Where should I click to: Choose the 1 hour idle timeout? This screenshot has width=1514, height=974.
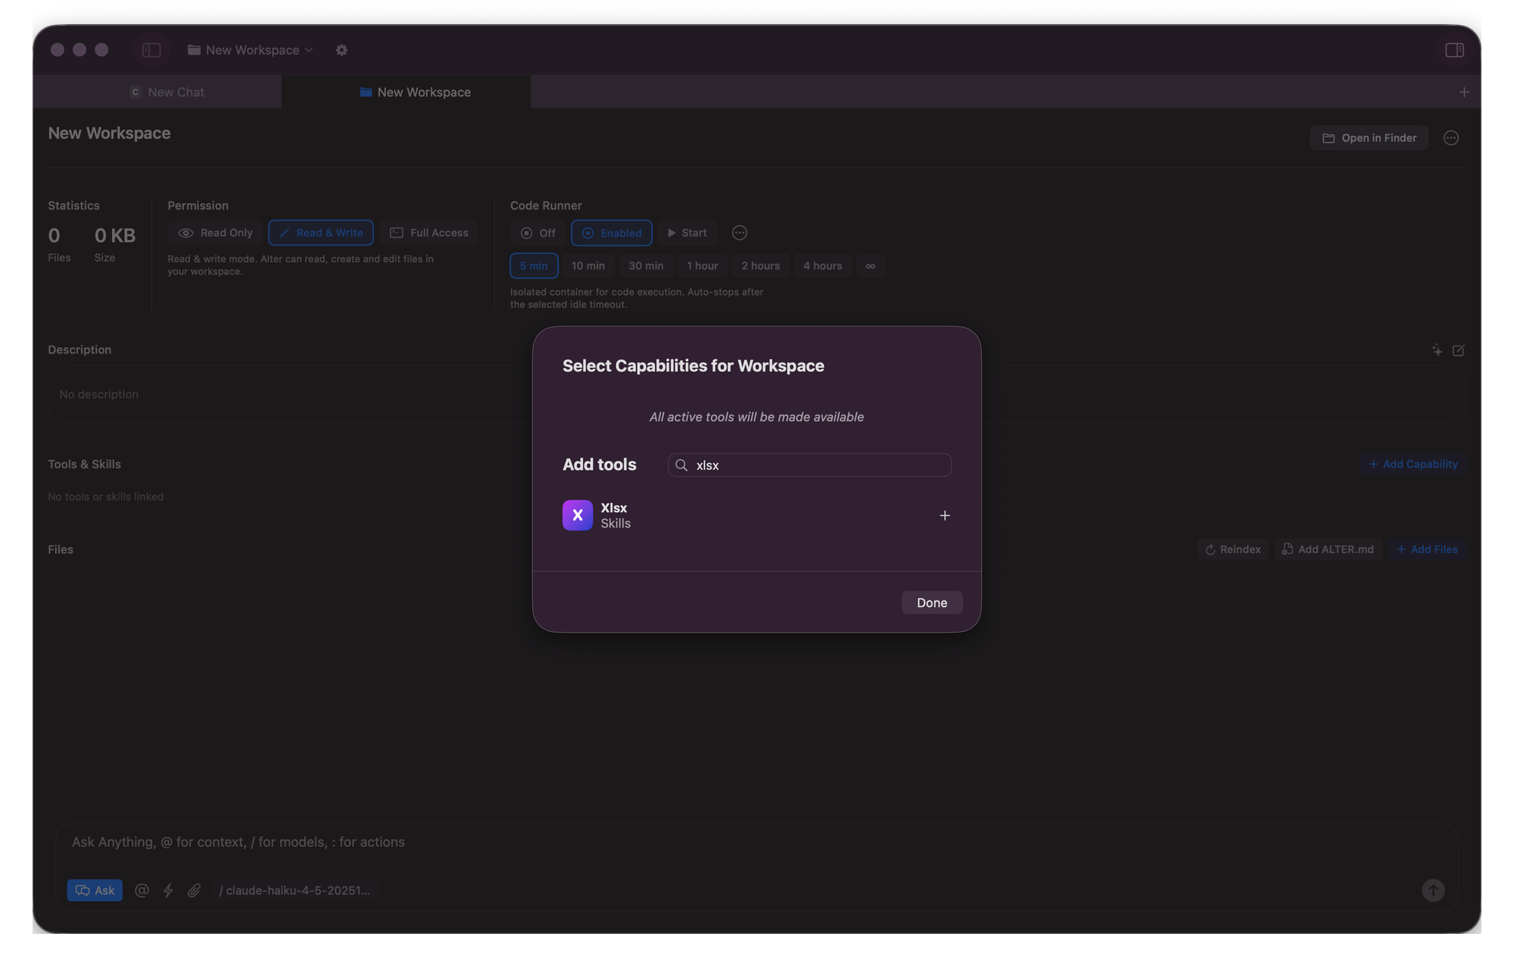coord(702,266)
